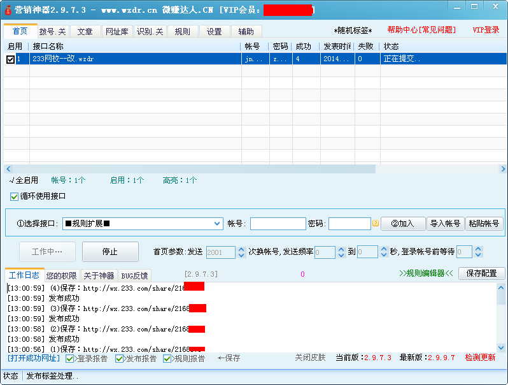Open the 您的权限 tab
This screenshot has height=385, width=508.
pyautogui.click(x=62, y=276)
